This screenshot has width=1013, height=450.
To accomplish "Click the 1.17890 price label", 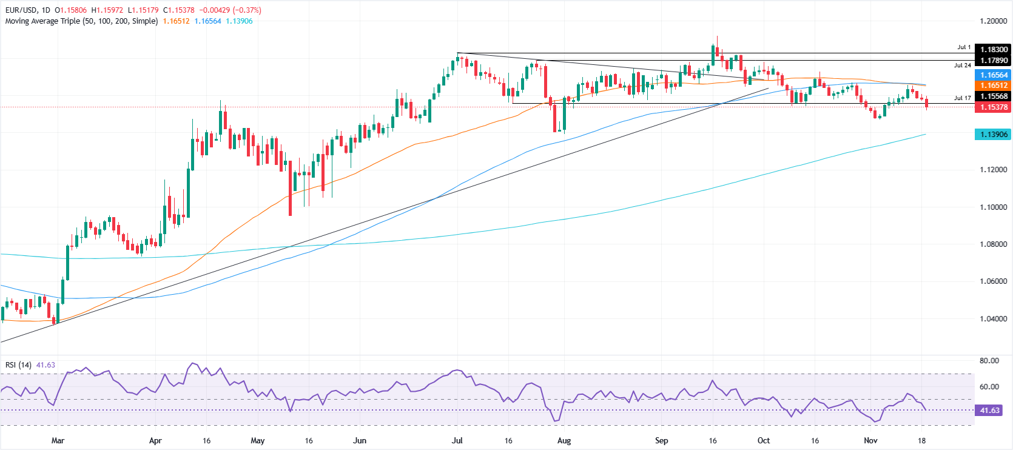I will coord(994,61).
